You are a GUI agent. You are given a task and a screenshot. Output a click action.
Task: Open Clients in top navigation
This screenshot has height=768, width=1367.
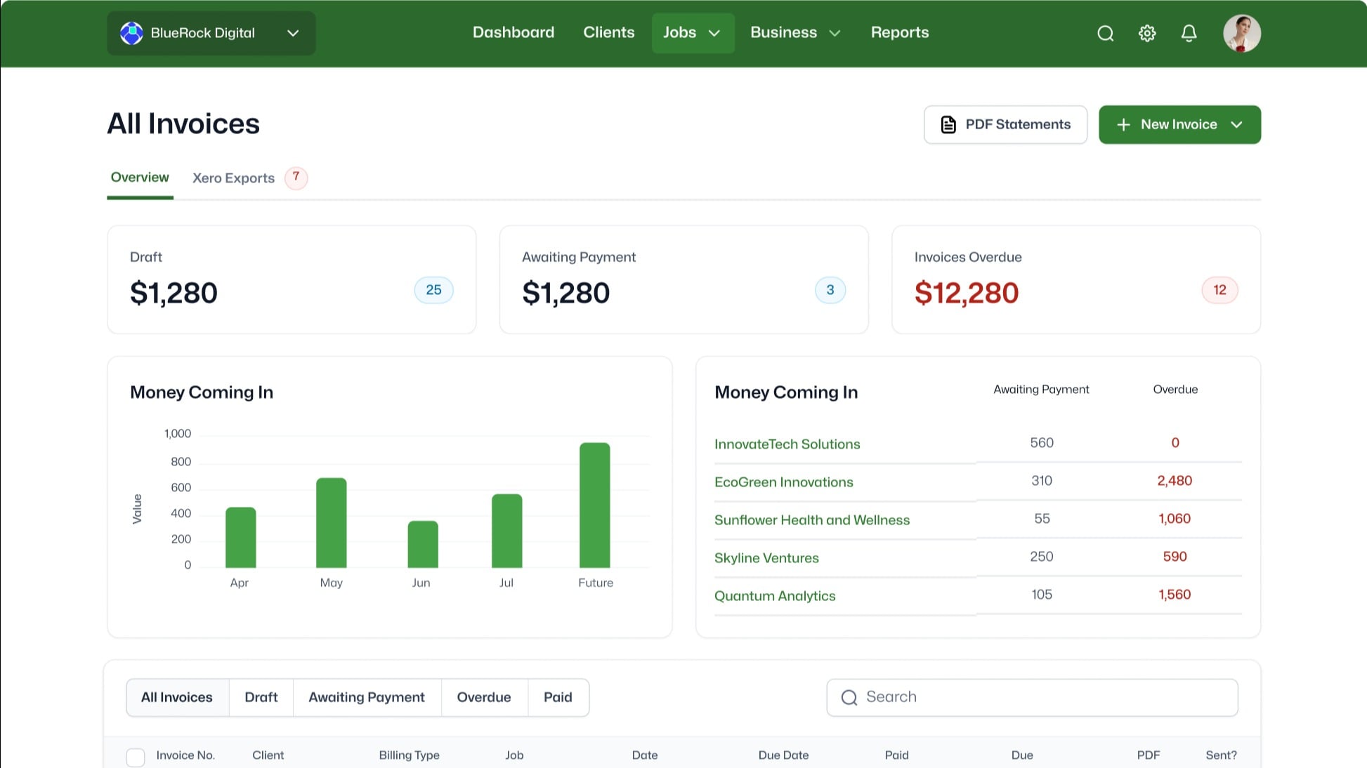(x=608, y=32)
